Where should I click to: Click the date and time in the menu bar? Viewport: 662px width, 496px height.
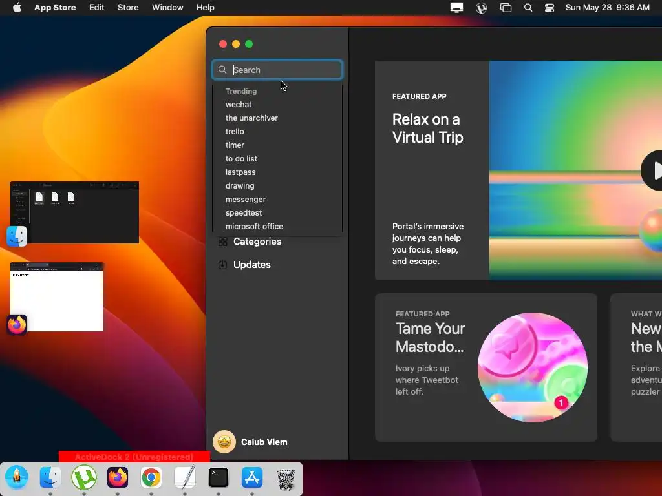[x=608, y=7]
